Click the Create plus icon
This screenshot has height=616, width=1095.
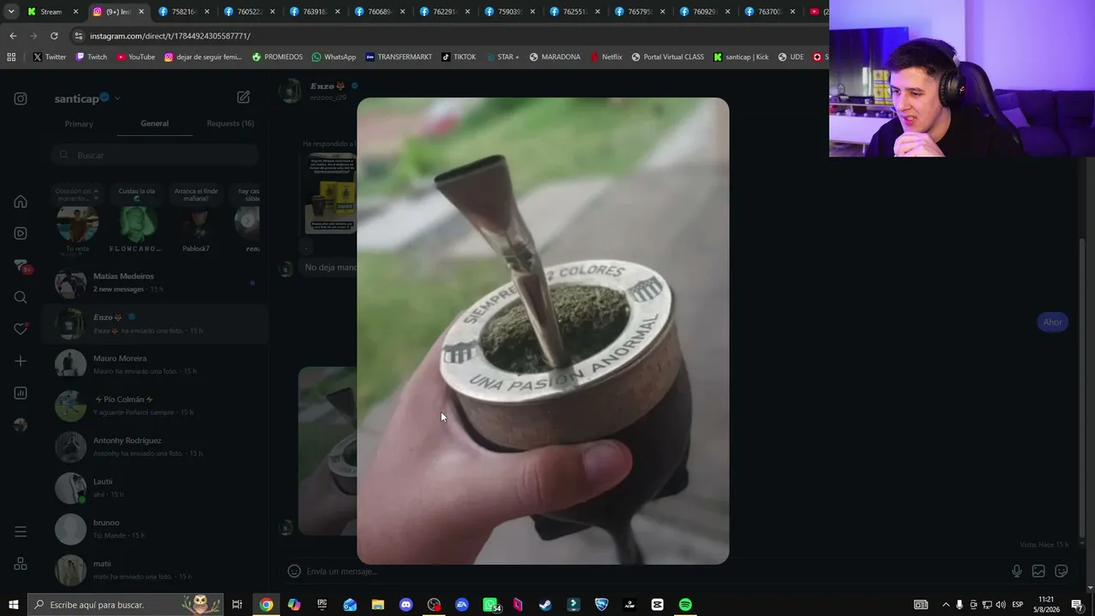(x=21, y=361)
